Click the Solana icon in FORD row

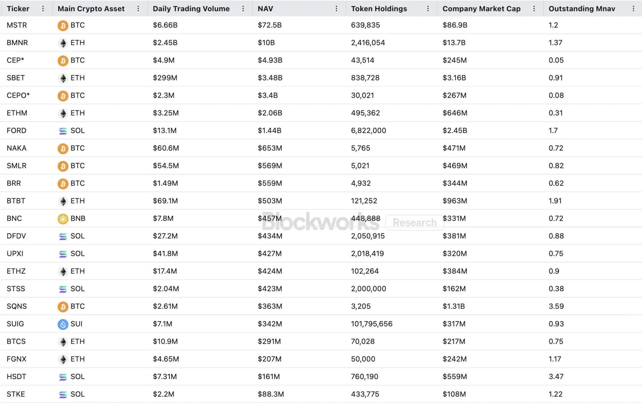coord(63,131)
